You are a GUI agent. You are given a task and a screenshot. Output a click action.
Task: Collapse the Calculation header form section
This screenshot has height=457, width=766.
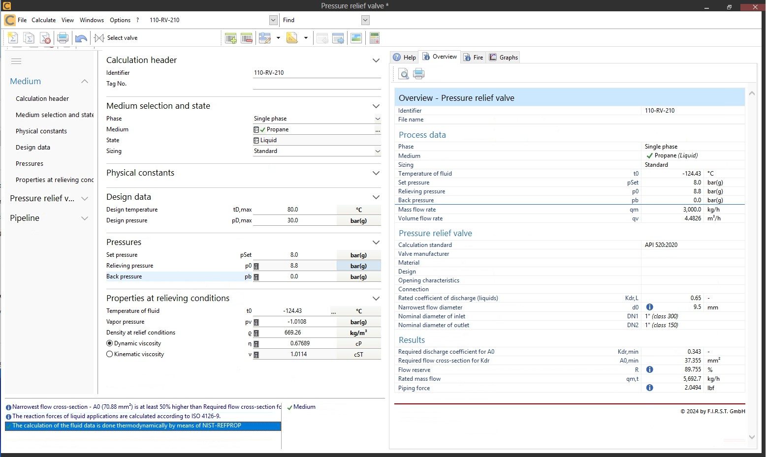click(x=376, y=61)
